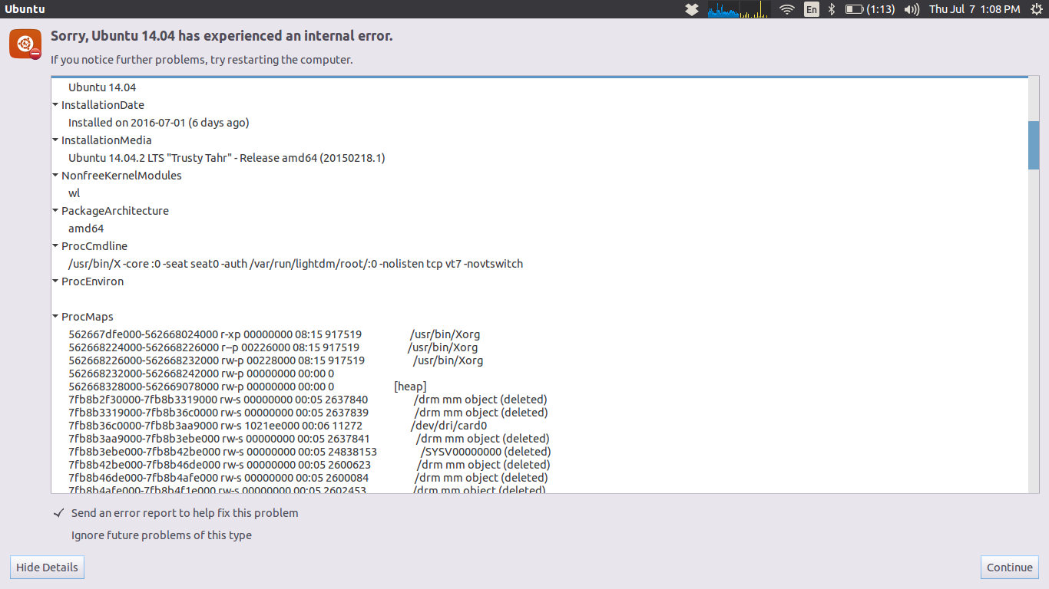Select the 7fb8b3319000 drm mm object line
This screenshot has width=1049, height=589.
[x=308, y=413]
